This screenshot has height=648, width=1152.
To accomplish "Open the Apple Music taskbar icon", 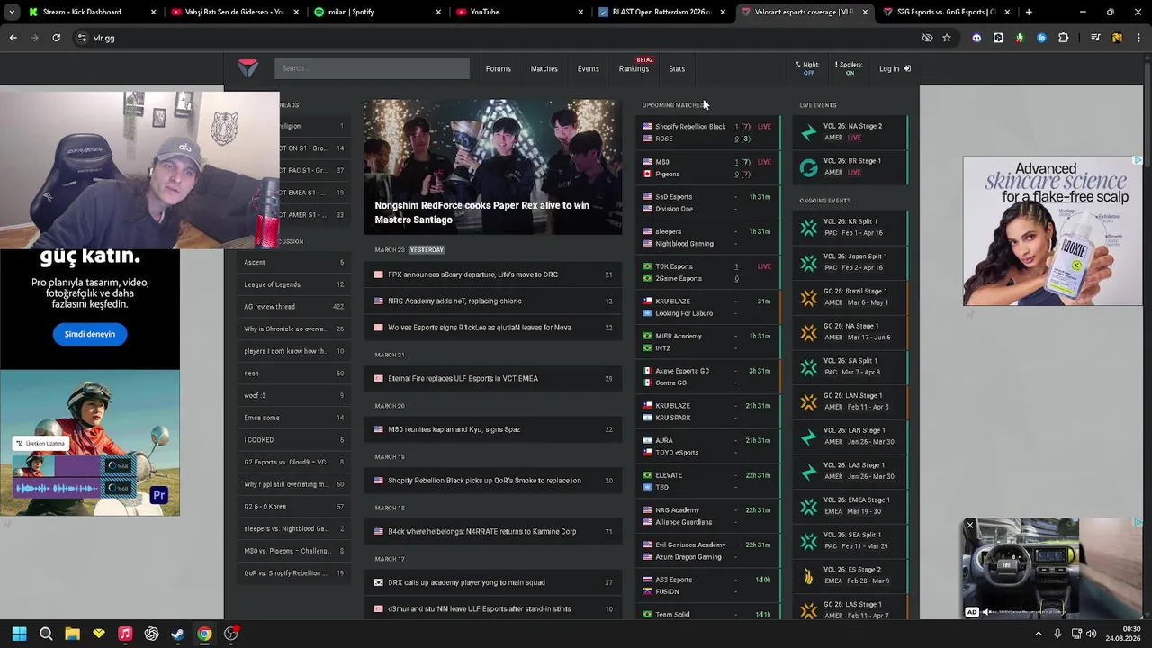I will 125,634.
